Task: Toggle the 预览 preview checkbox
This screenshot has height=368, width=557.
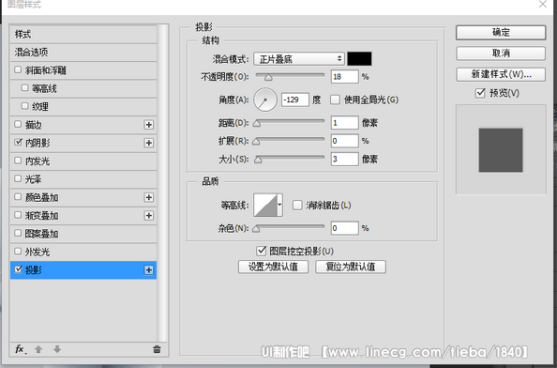Action: [480, 93]
